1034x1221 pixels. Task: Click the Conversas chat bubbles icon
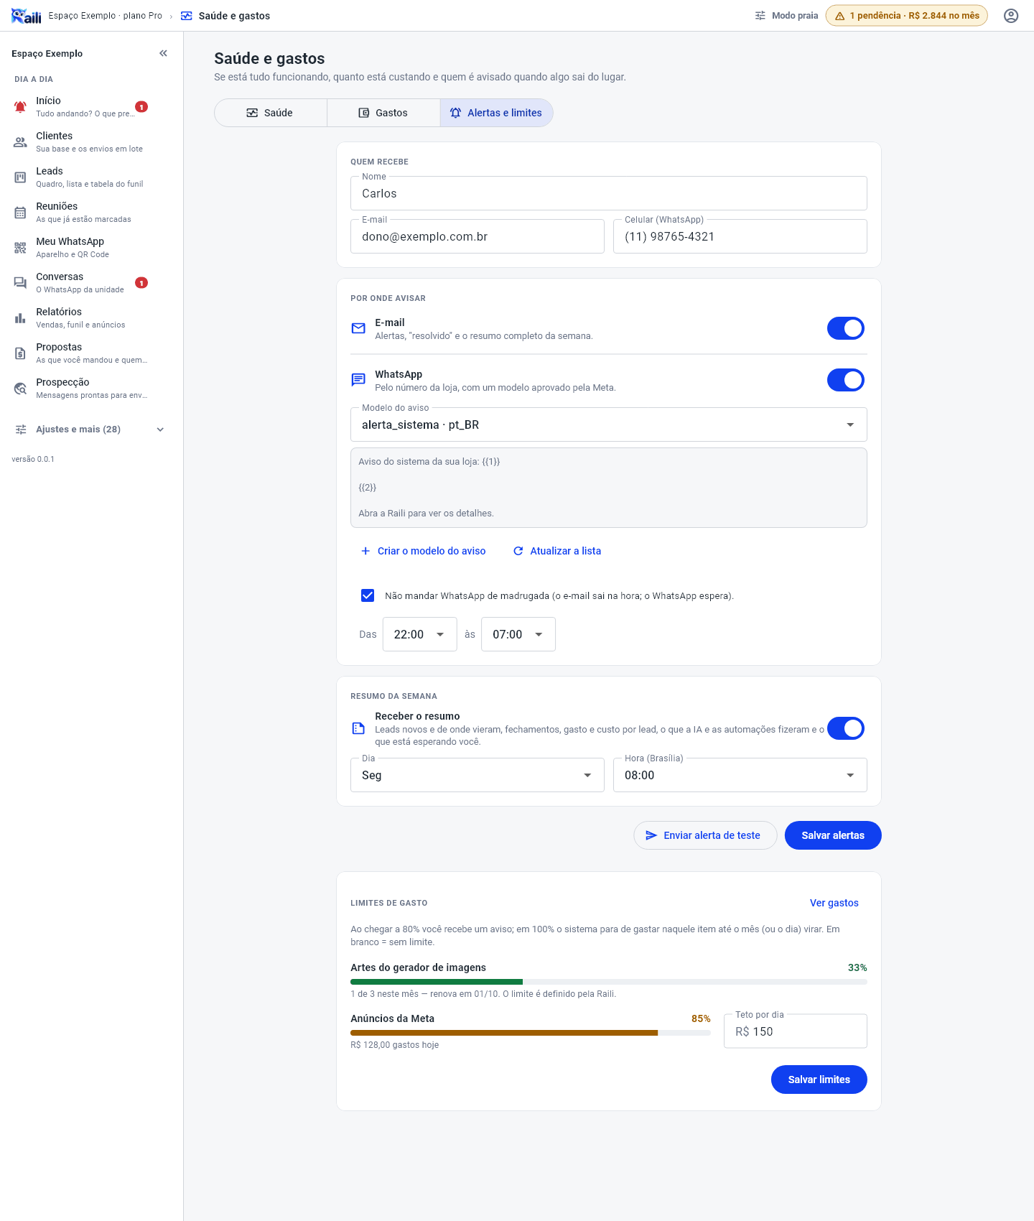(20, 282)
